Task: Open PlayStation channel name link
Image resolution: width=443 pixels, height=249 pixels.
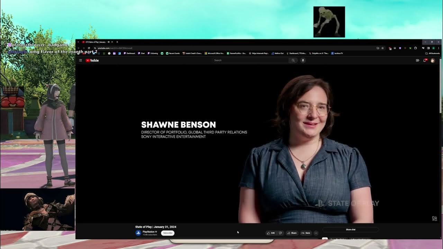Action: pyautogui.click(x=148, y=232)
